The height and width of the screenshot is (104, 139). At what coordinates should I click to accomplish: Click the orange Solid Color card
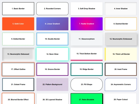coord(18,24)
